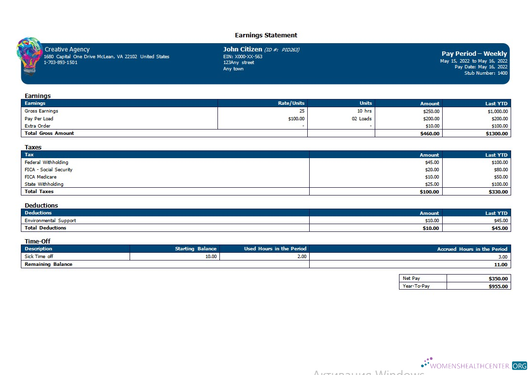Click the Creative Agency lightbulb logo

pos(29,56)
